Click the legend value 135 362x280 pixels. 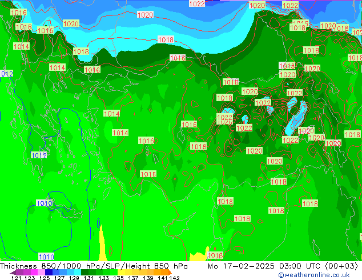point(118,278)
